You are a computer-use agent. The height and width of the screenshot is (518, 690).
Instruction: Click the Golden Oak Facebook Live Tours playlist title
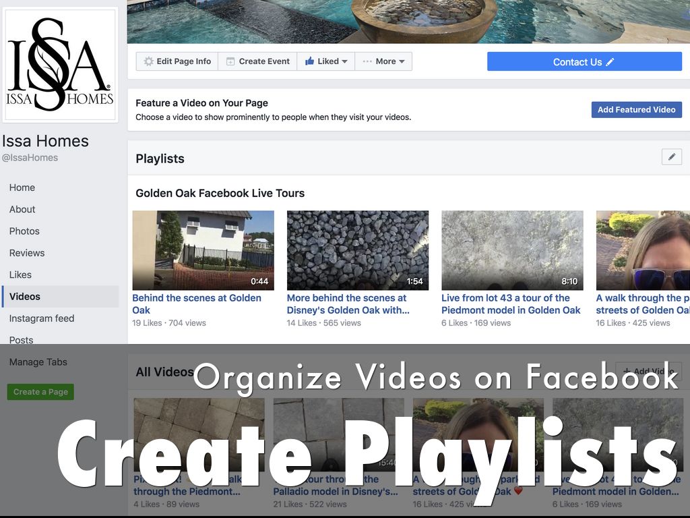[x=220, y=193]
